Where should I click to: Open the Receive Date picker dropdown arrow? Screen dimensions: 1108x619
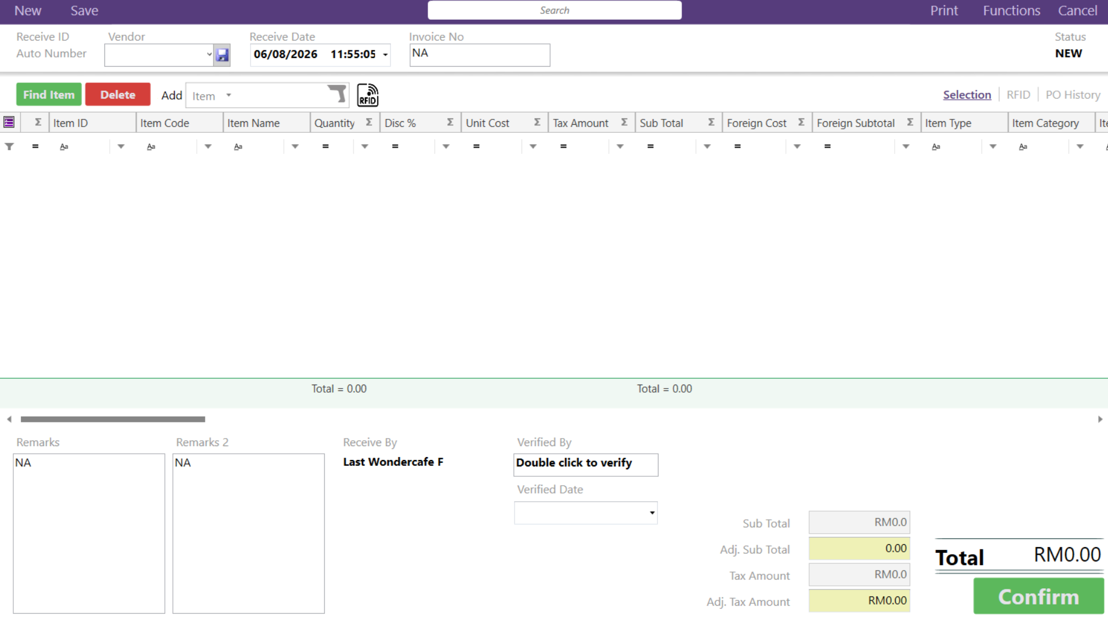(385, 55)
